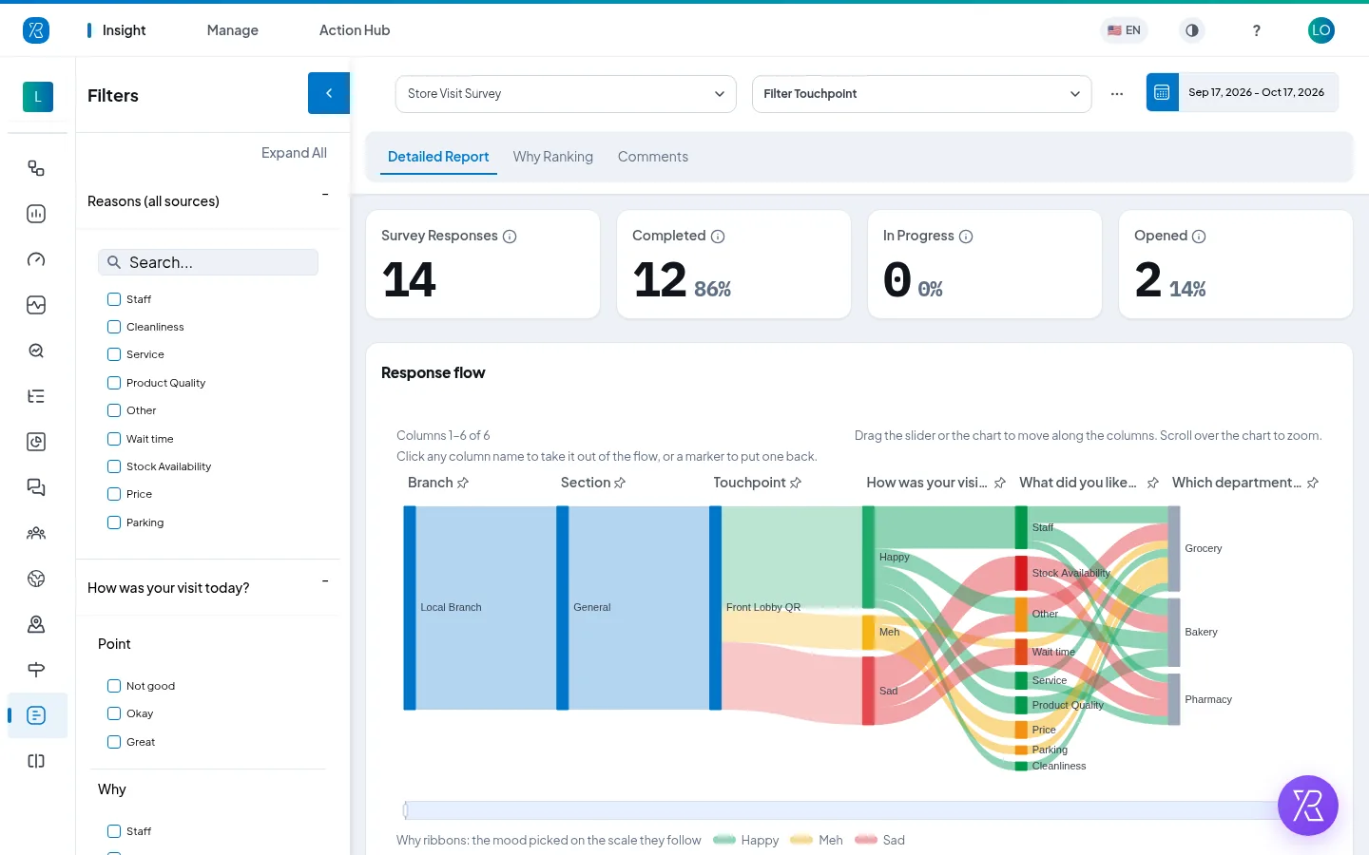Switch to the Why Ranking tab

553,157
